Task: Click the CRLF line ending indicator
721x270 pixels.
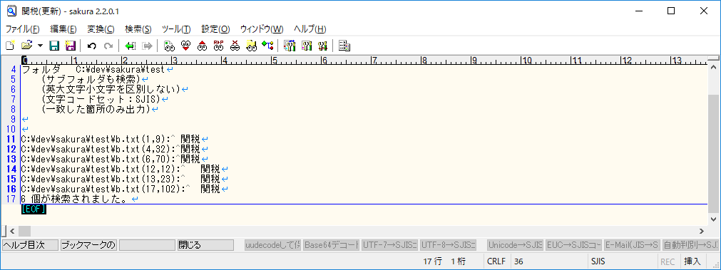Action: [x=496, y=261]
